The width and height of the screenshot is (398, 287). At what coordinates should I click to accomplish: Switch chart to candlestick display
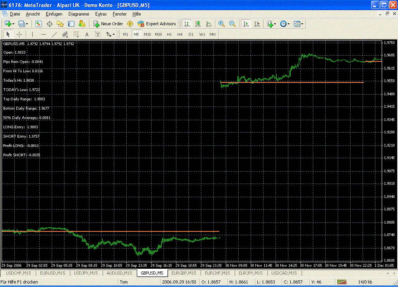(x=198, y=24)
